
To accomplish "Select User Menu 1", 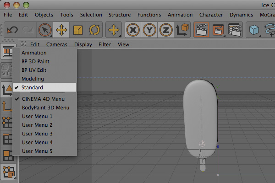I will coord(45,116).
